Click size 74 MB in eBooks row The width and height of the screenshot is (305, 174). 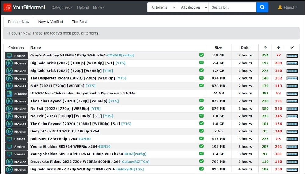tap(218, 94)
